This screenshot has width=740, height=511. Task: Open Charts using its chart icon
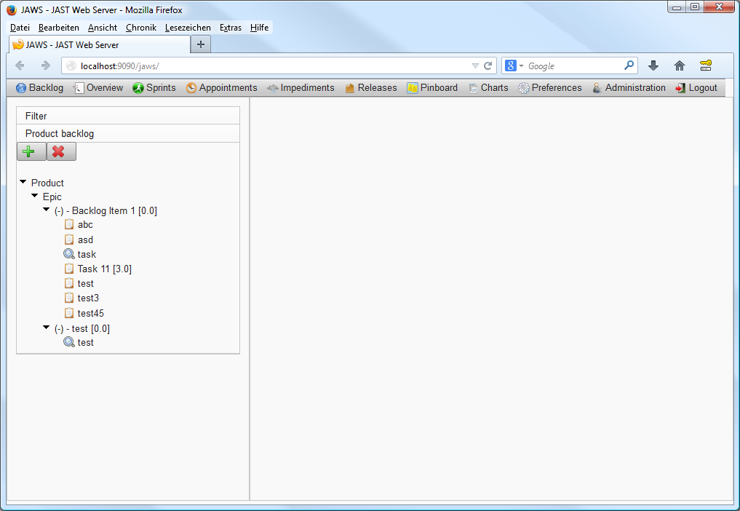tap(474, 87)
